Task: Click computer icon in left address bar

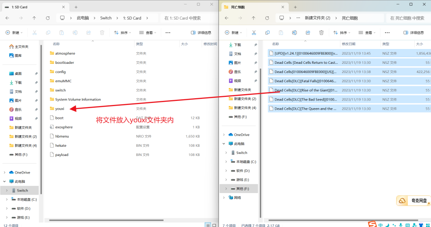Action: click(x=62, y=18)
